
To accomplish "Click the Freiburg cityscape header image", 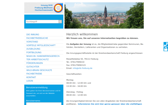I will point(104,15).
